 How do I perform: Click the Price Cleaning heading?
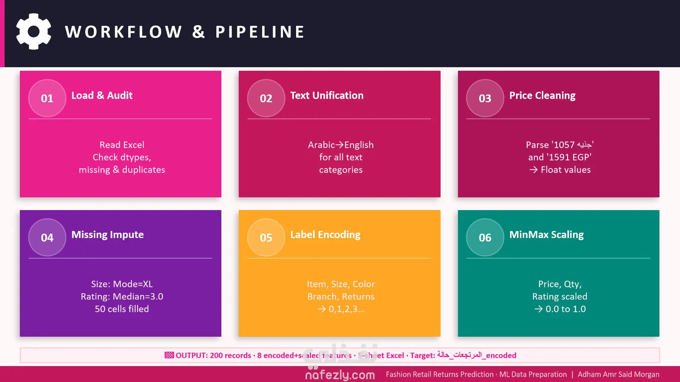[542, 95]
